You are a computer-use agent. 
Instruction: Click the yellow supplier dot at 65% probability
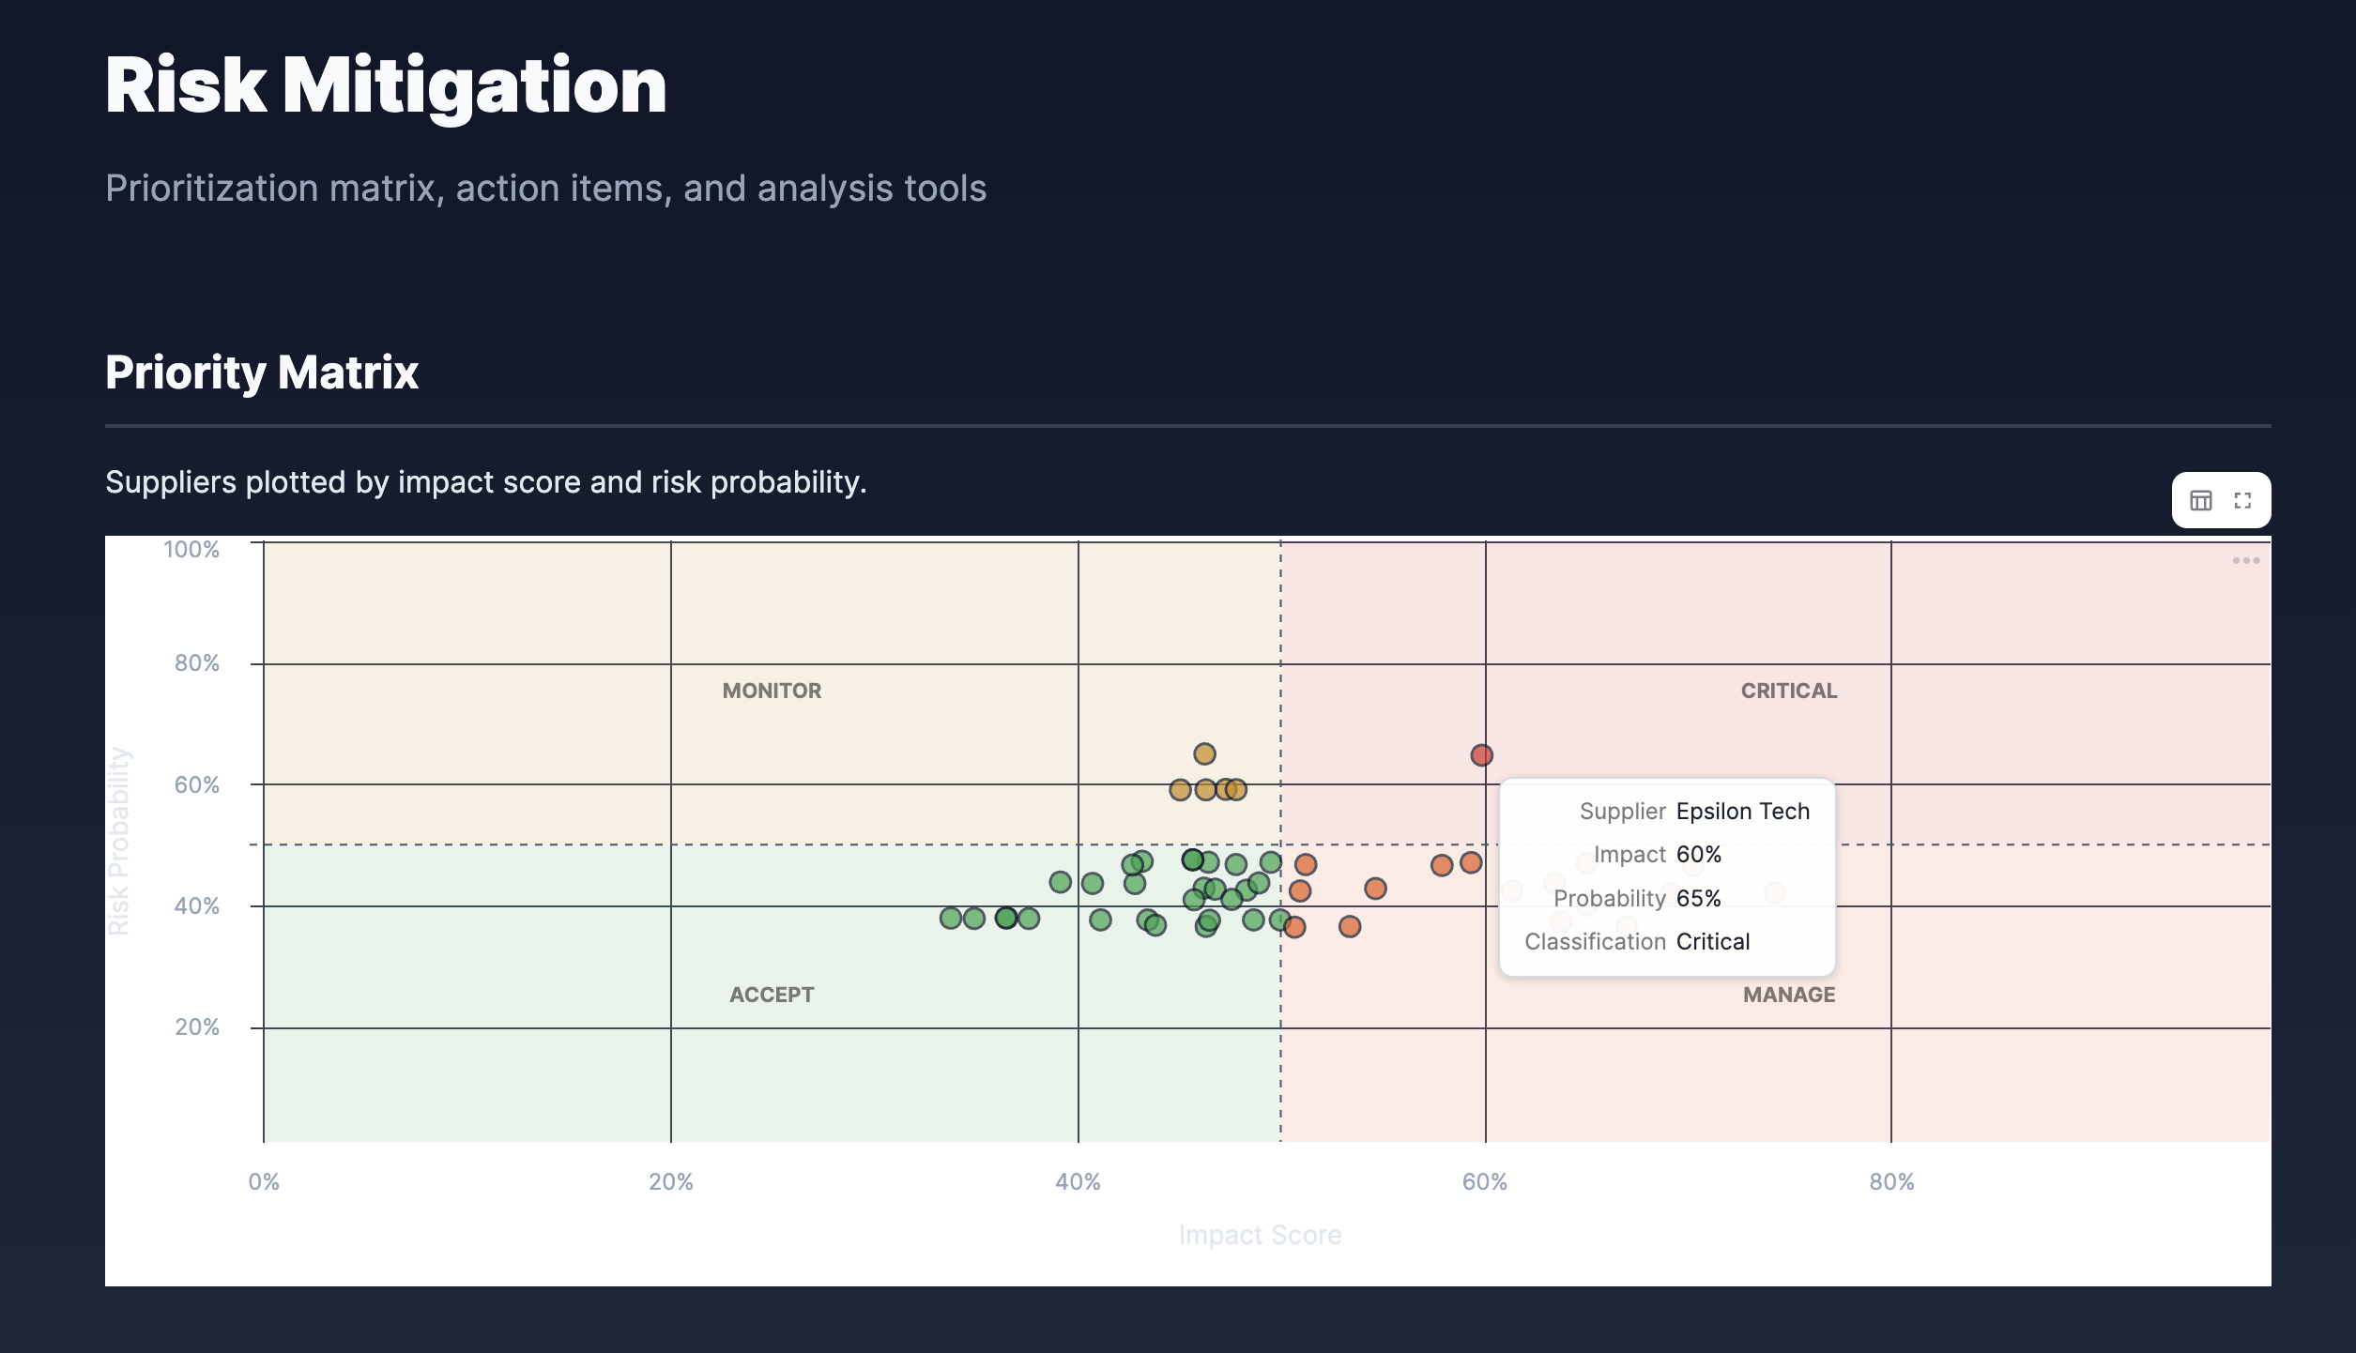[x=1204, y=752]
